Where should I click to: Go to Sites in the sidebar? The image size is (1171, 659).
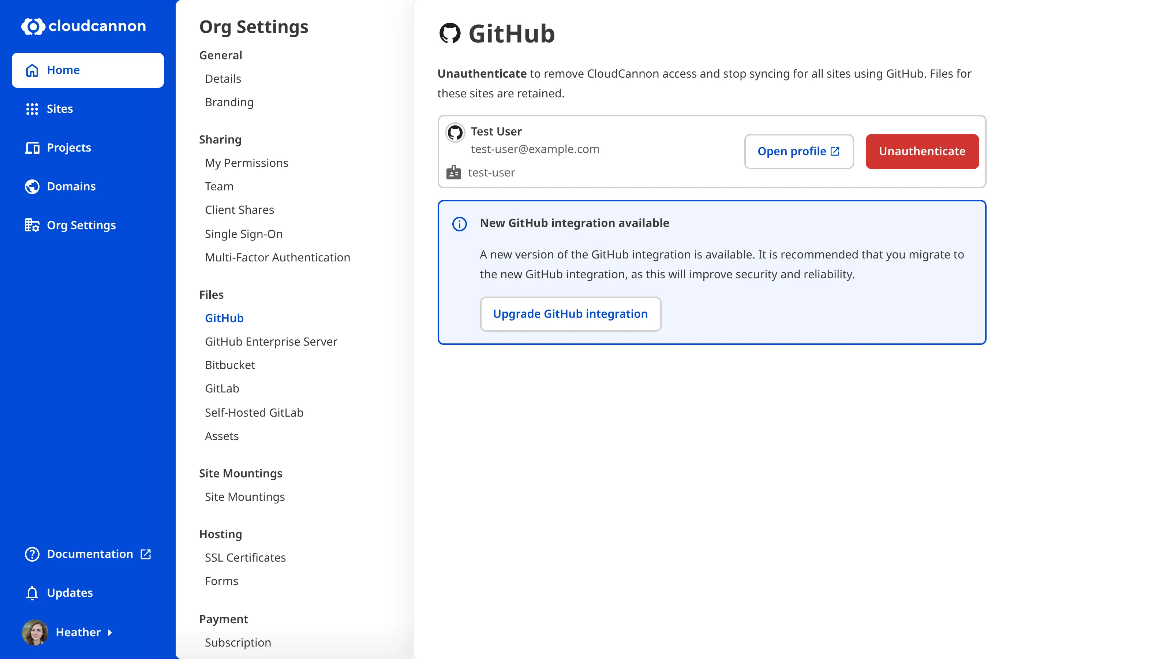88,109
